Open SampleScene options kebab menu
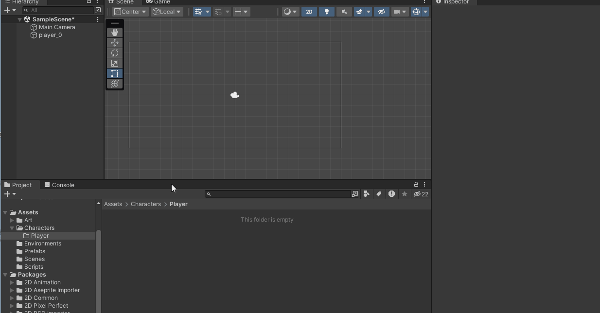 (98, 19)
